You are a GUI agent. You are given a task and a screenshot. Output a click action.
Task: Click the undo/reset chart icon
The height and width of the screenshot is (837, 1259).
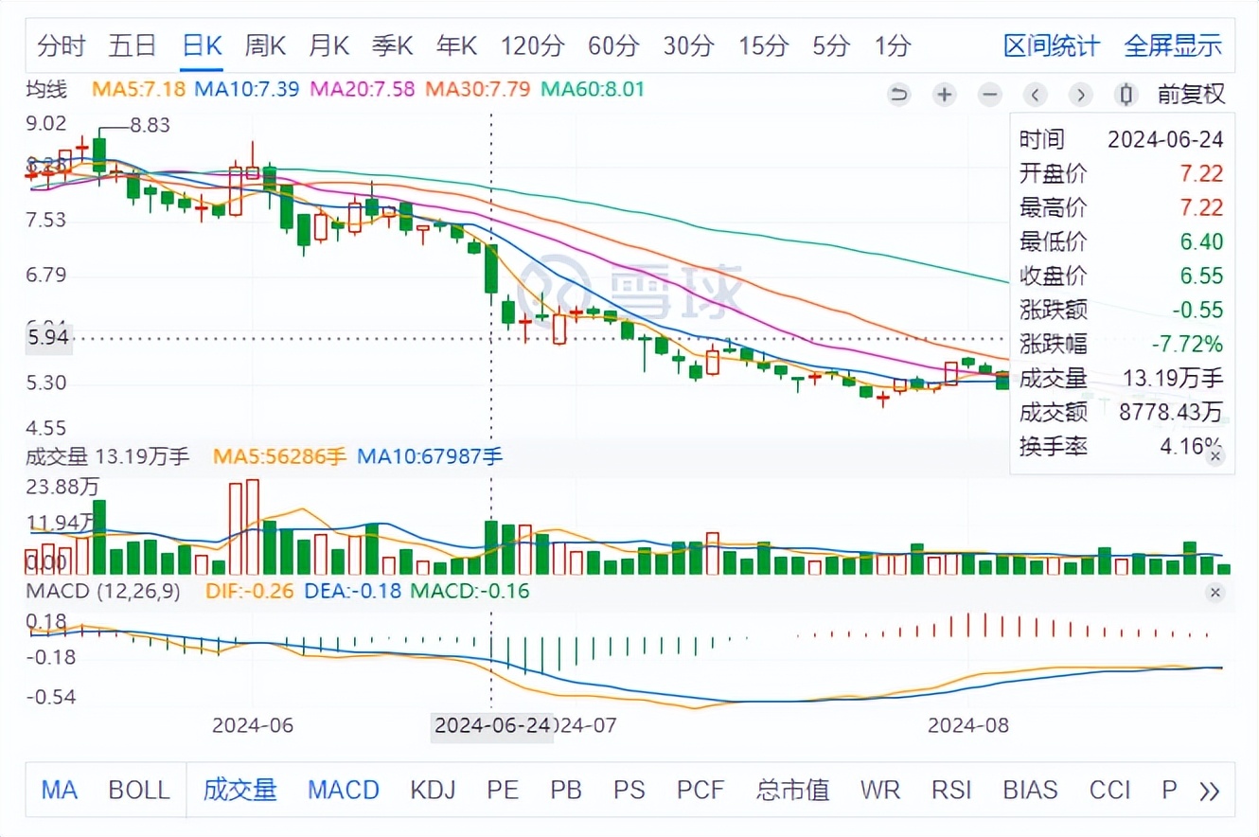898,94
